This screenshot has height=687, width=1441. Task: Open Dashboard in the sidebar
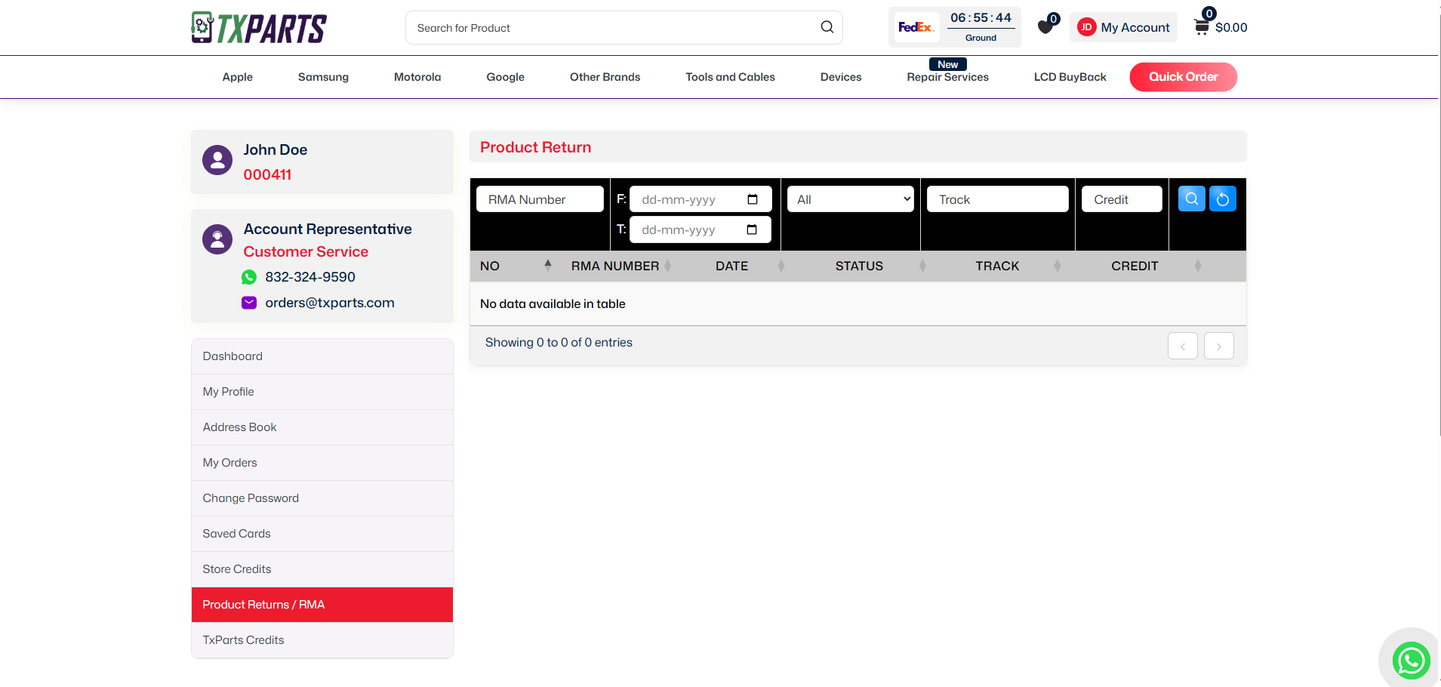pos(322,356)
